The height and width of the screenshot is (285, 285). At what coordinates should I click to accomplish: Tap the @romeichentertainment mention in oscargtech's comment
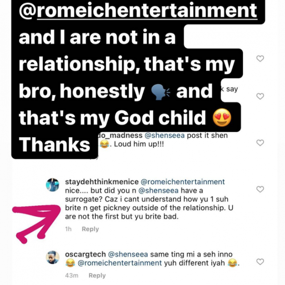[x=120, y=263]
